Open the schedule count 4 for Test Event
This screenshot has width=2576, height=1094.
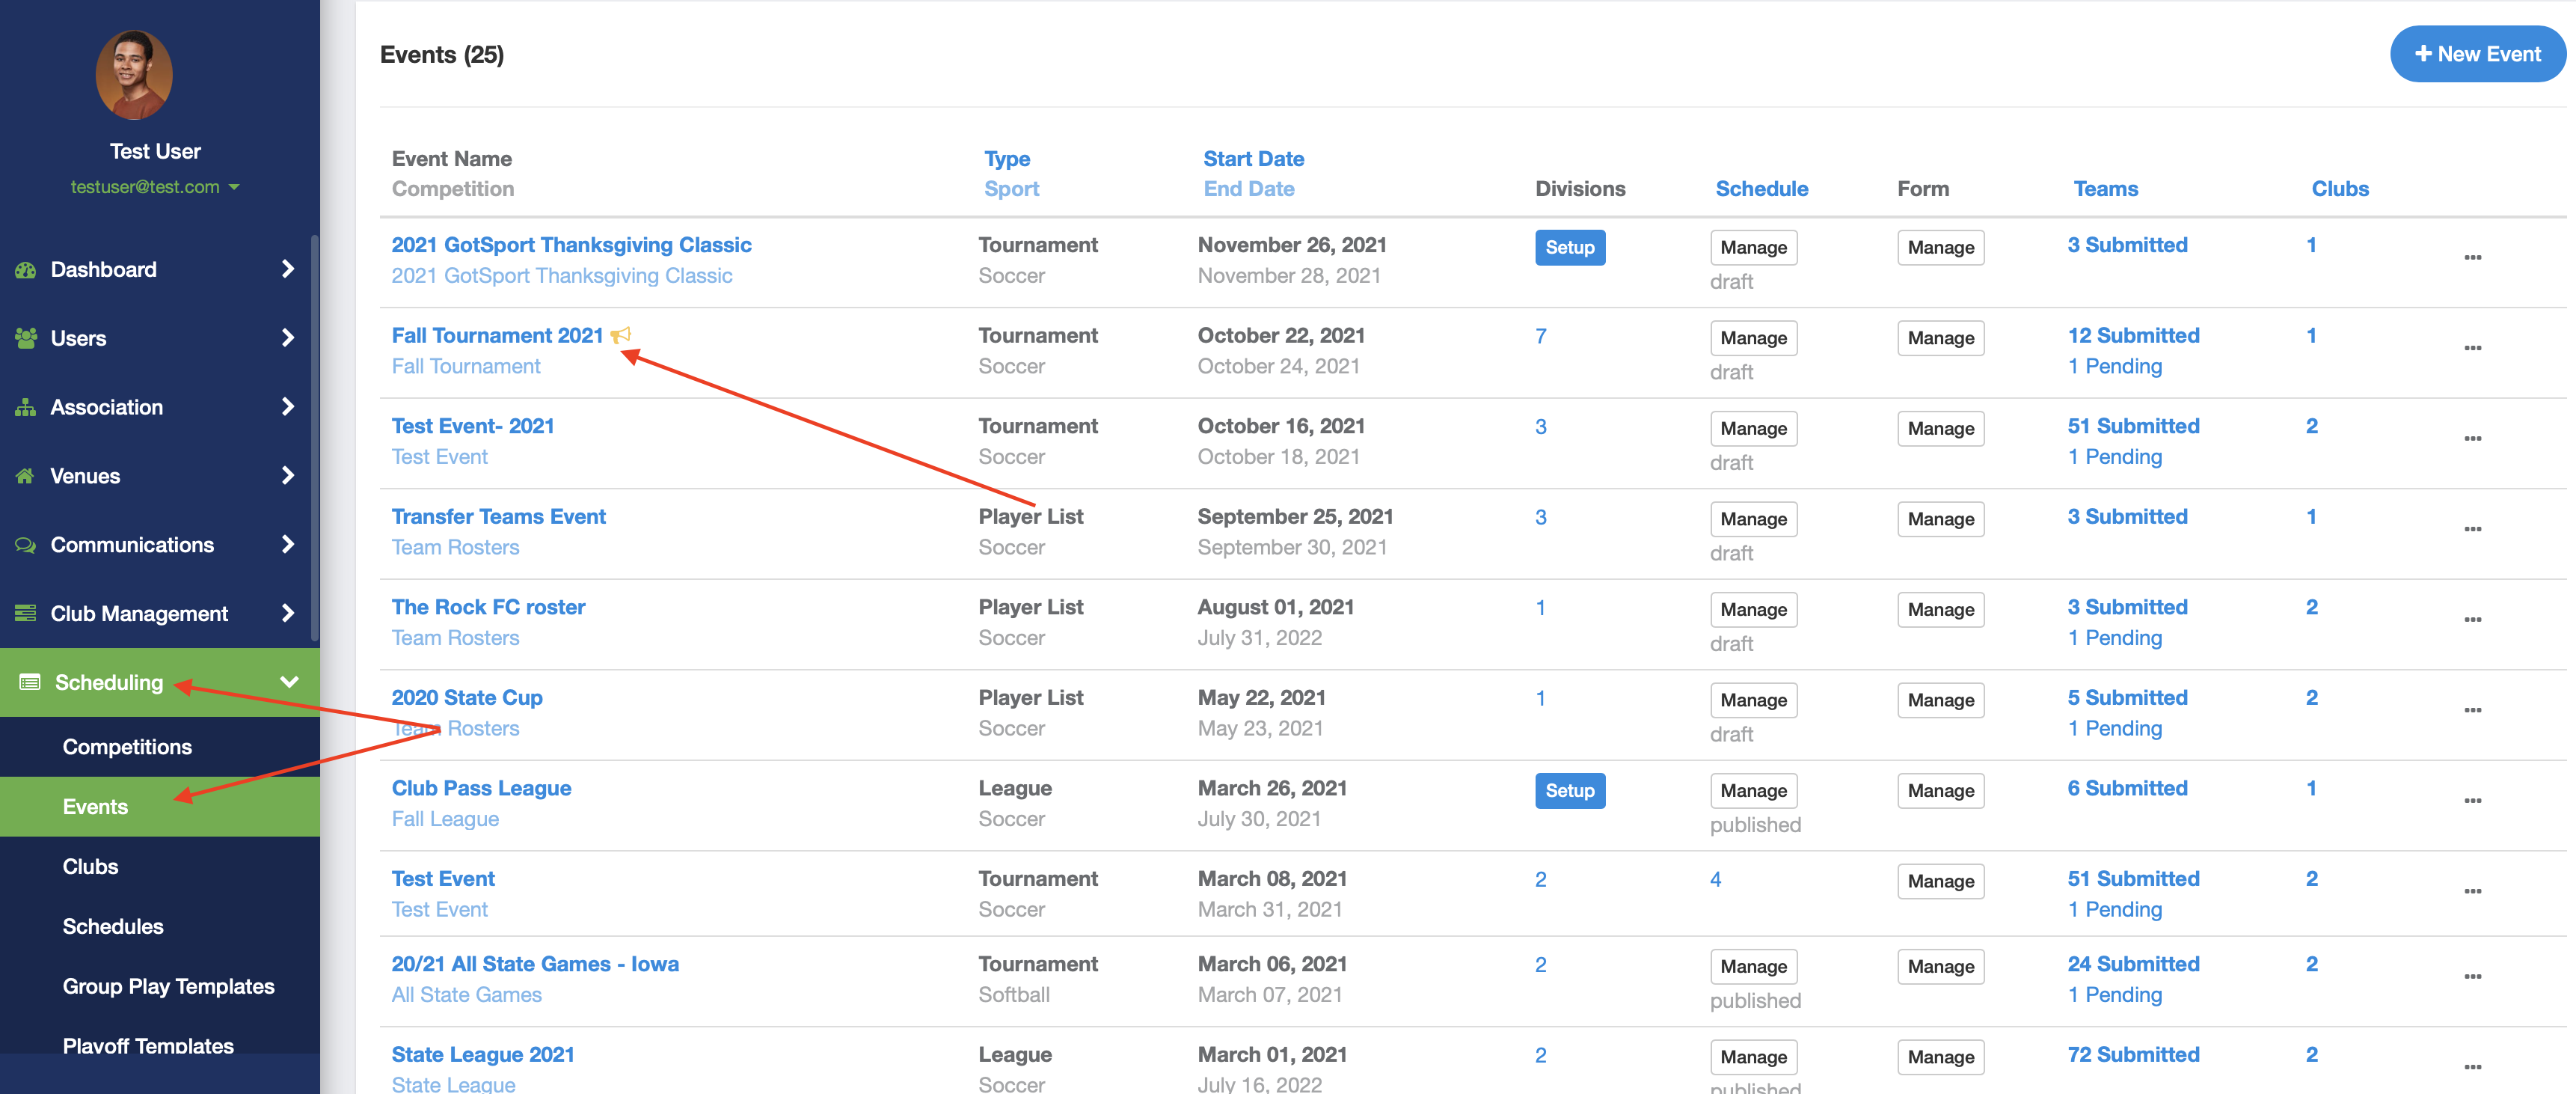point(1715,880)
